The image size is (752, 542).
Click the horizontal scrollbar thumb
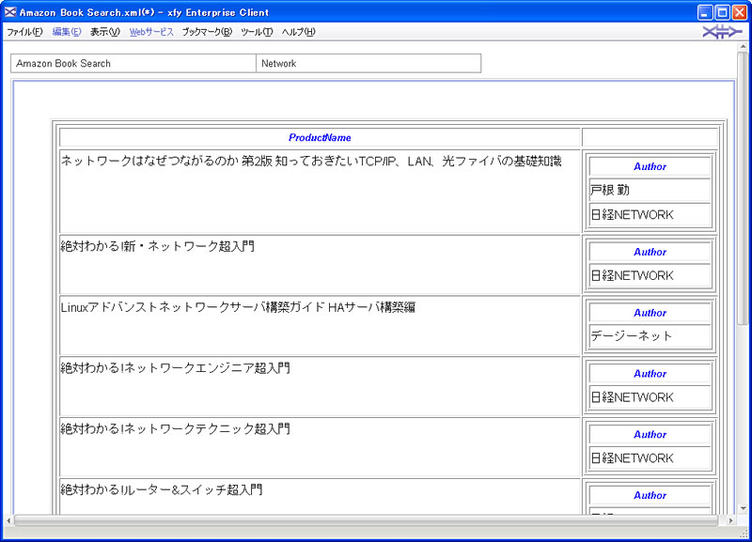[367, 520]
